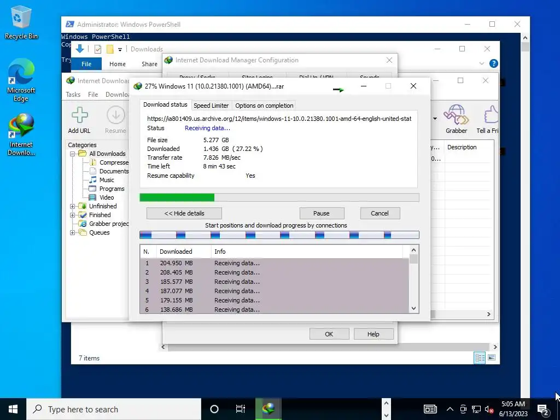Click the network tray icon
This screenshot has width=560, height=420.
coord(476,409)
